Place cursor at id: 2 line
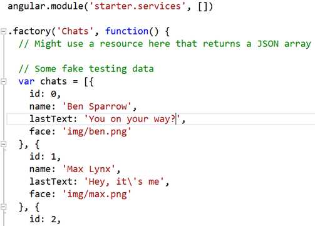Image resolution: width=315 pixels, height=226 pixels. coord(45,219)
